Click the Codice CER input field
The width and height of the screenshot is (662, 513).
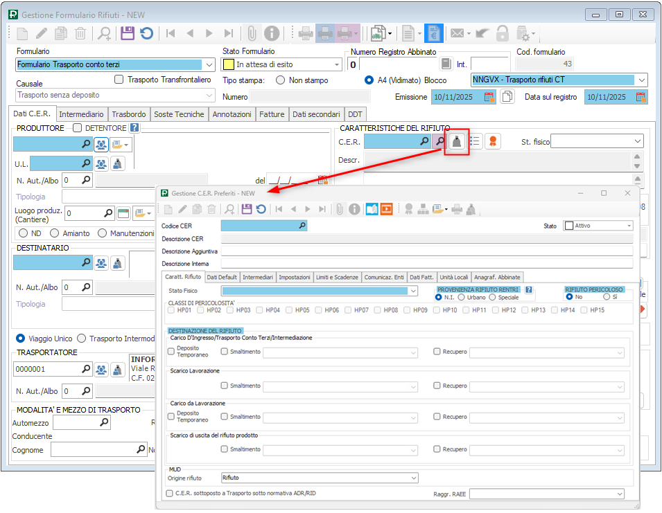[x=259, y=226]
